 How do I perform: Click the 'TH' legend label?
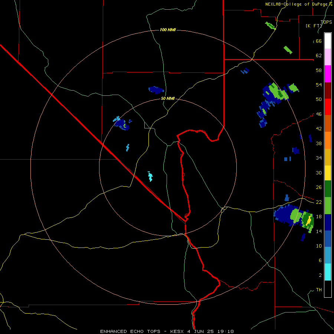pos(319,290)
